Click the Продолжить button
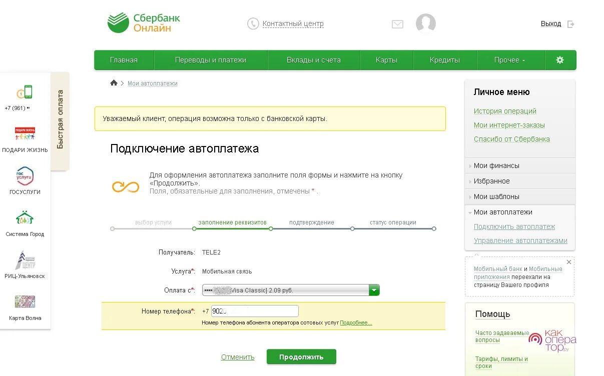The width and height of the screenshot is (604, 376). click(301, 356)
